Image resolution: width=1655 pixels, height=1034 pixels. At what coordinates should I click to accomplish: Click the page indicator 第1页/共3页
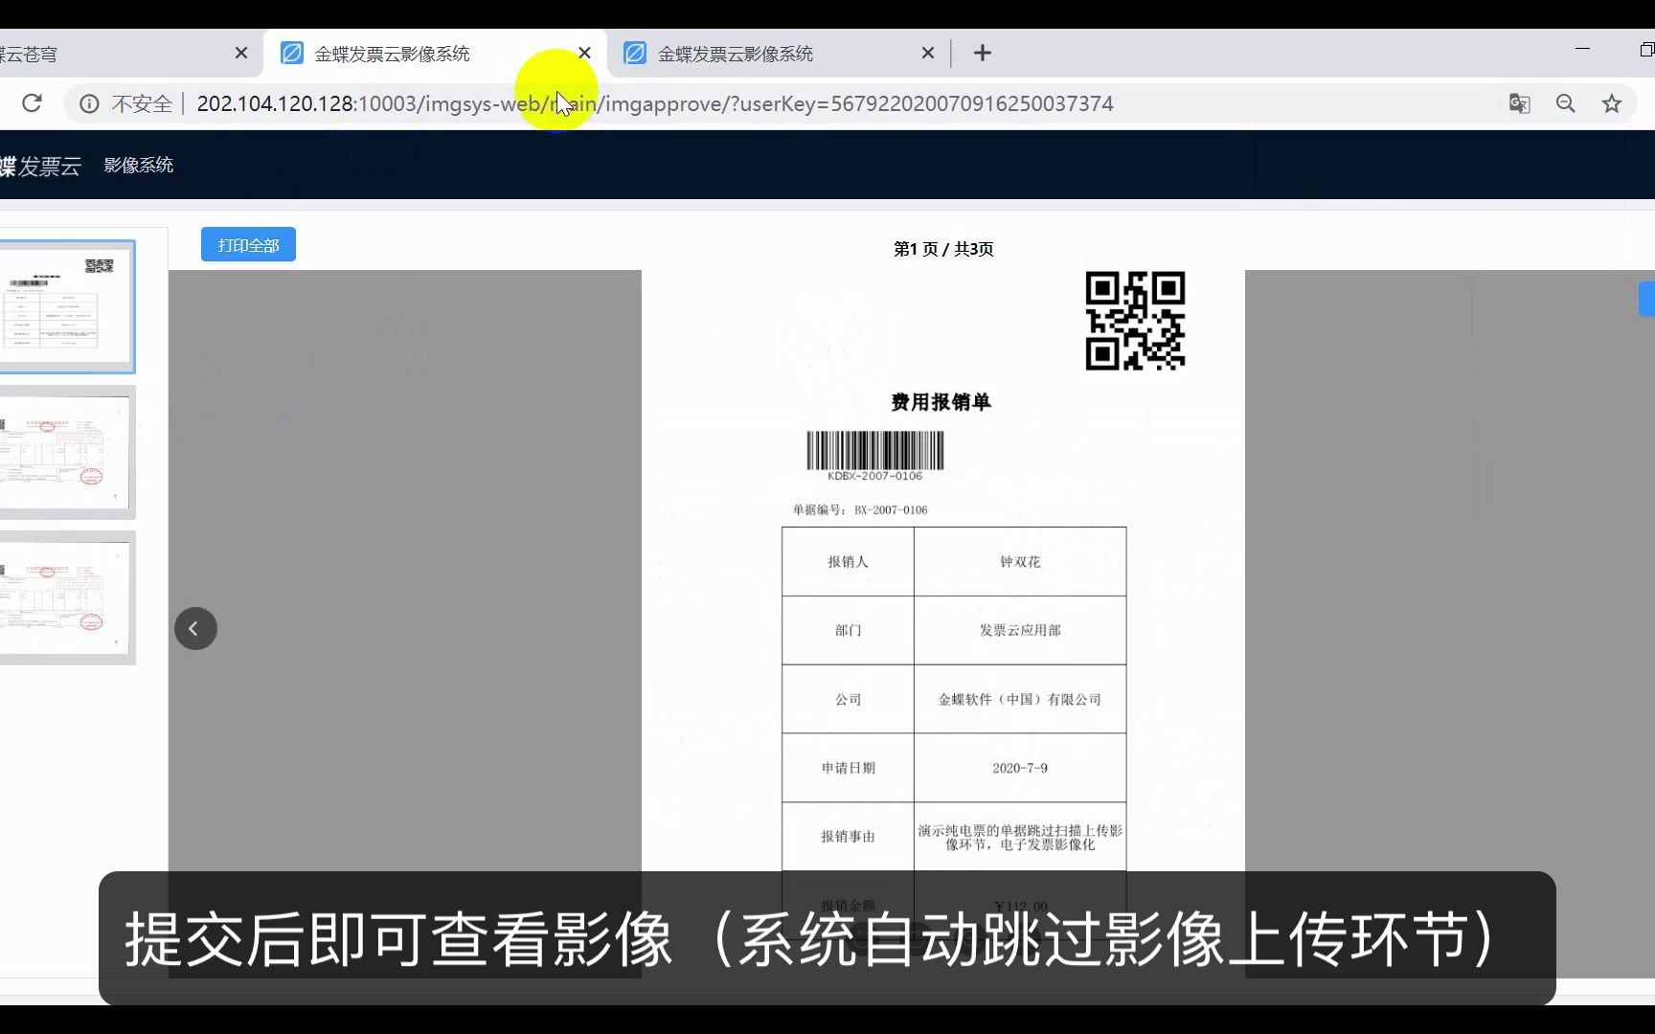943,249
